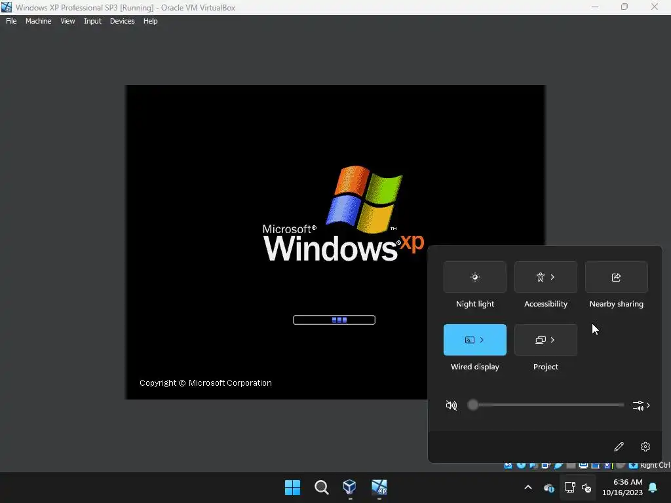Edit quick settings with pencil icon
This screenshot has height=503, width=671.
pos(619,447)
